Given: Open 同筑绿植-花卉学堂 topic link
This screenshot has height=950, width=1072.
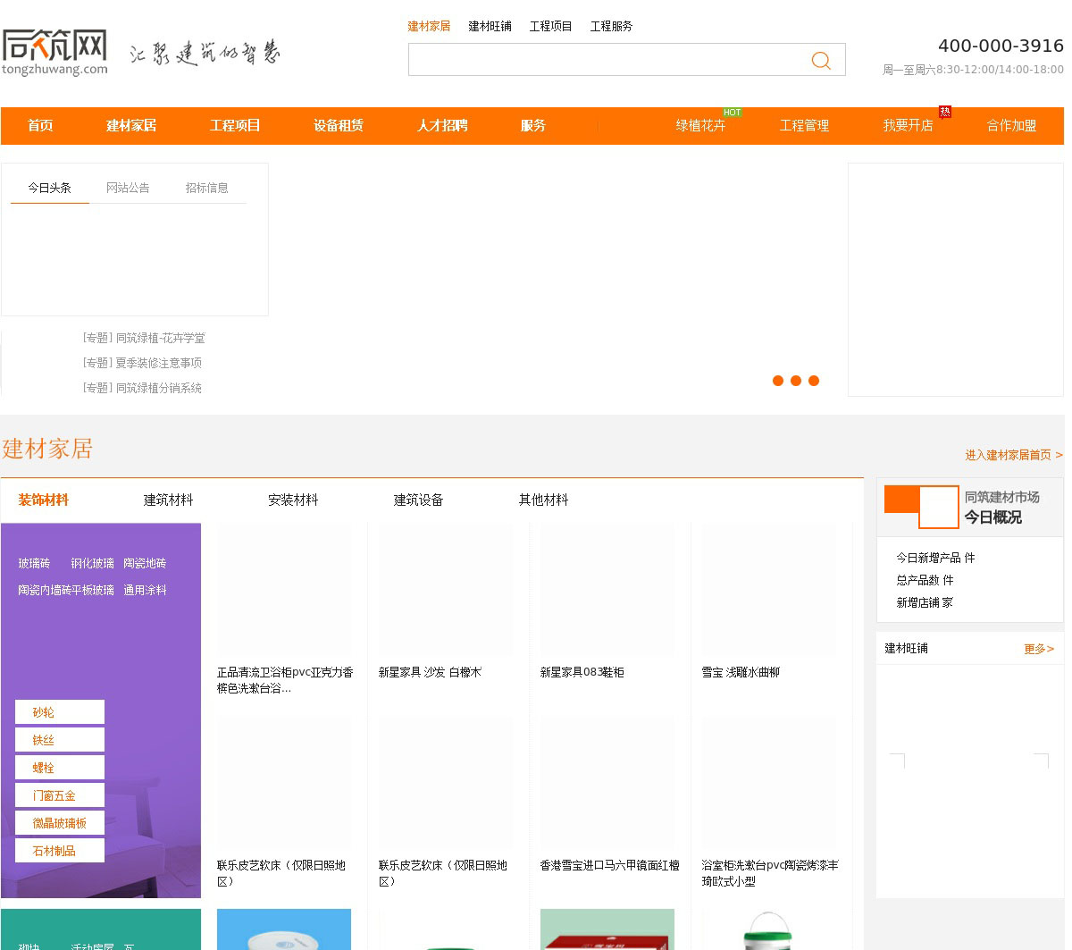Looking at the screenshot, I should pos(144,338).
